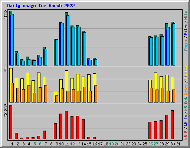This screenshot has height=148, width=190.
Task: Click the kB In legend label
Action: click(x=186, y=120)
